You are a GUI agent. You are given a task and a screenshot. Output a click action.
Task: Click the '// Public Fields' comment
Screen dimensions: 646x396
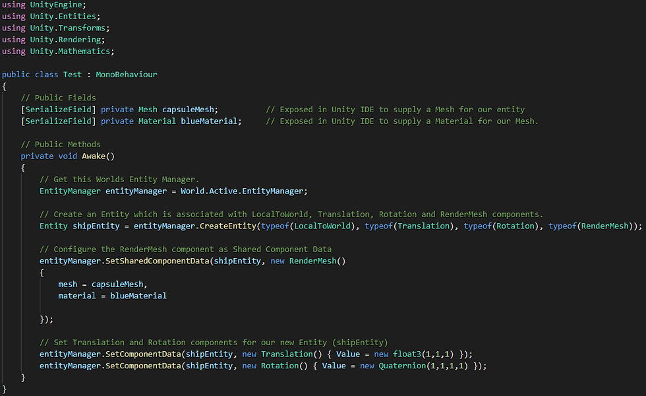(x=58, y=98)
